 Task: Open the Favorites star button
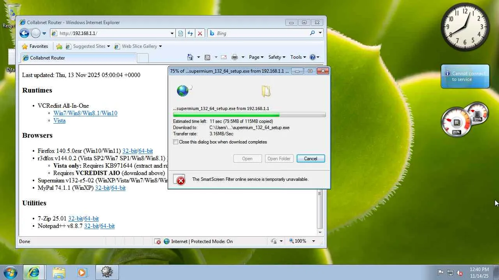pyautogui.click(x=35, y=46)
